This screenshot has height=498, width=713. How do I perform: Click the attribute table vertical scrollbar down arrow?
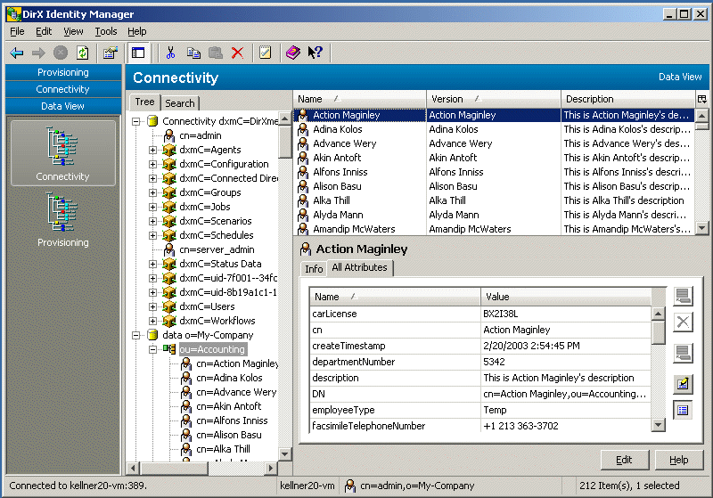point(658,427)
